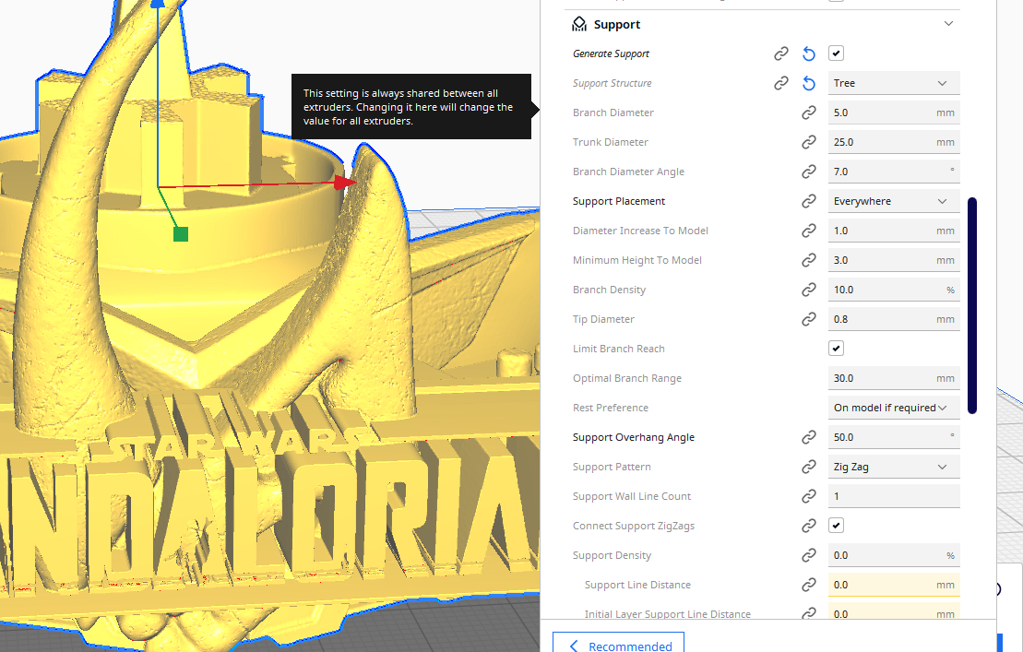Disable the Generate Support checkbox
Image resolution: width=1023 pixels, height=652 pixels.
(835, 53)
